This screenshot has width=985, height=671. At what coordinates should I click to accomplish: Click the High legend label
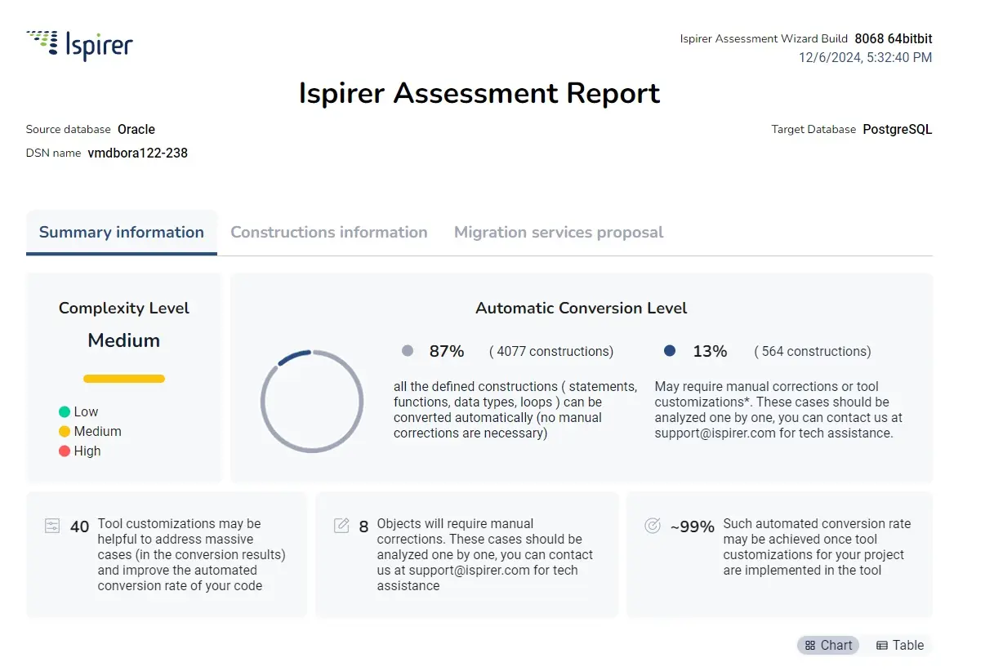point(87,451)
